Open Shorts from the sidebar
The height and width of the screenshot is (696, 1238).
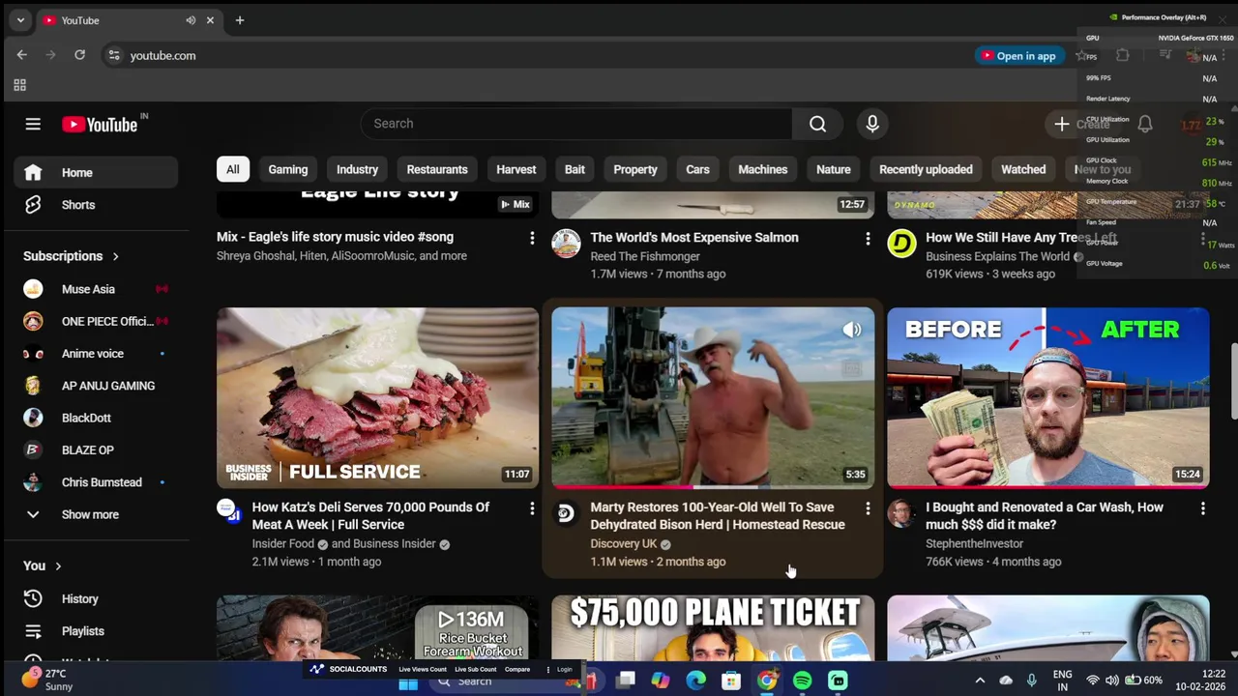point(96,205)
